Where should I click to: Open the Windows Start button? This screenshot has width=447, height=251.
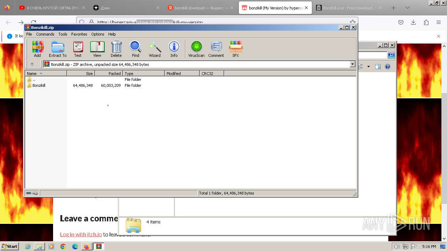click(x=9, y=246)
